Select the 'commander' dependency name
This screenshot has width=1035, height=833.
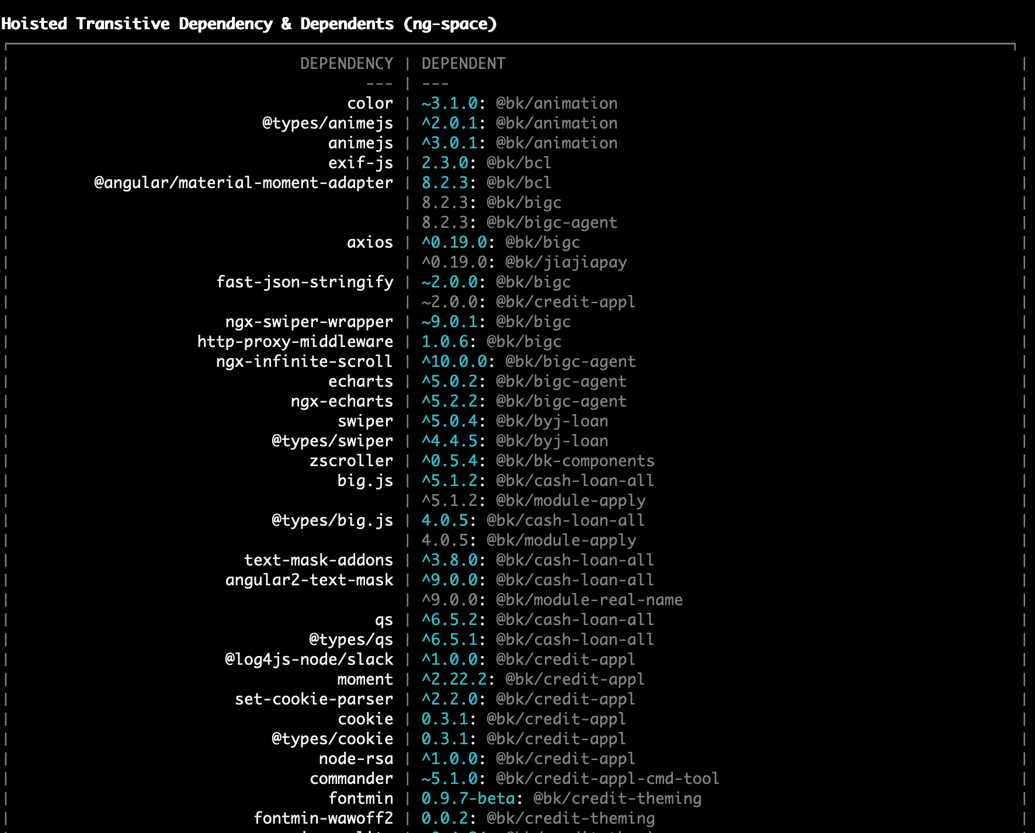tap(351, 779)
